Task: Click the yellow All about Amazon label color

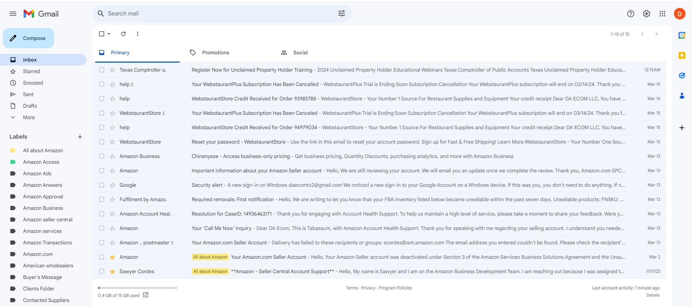Action: point(13,150)
